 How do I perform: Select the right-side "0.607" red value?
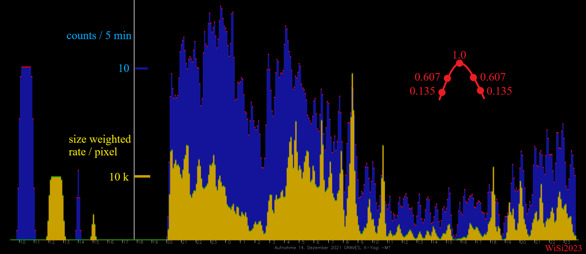(493, 77)
